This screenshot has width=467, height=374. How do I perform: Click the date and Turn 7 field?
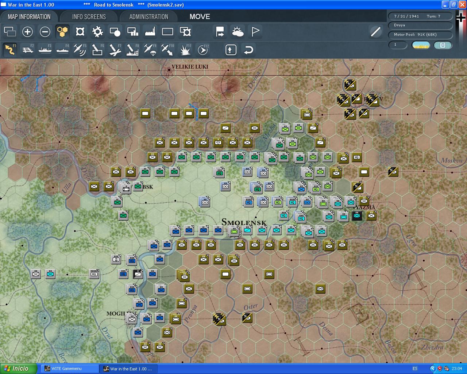coord(420,16)
